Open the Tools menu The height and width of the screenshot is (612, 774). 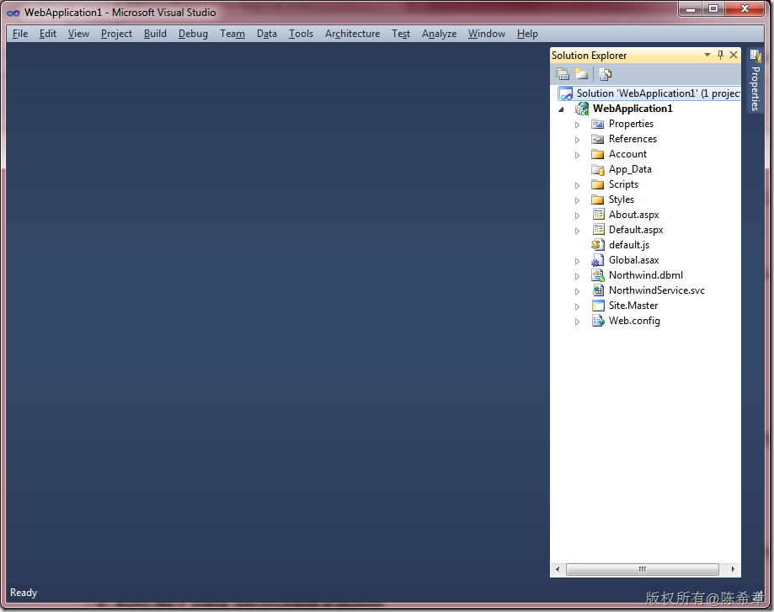[302, 34]
